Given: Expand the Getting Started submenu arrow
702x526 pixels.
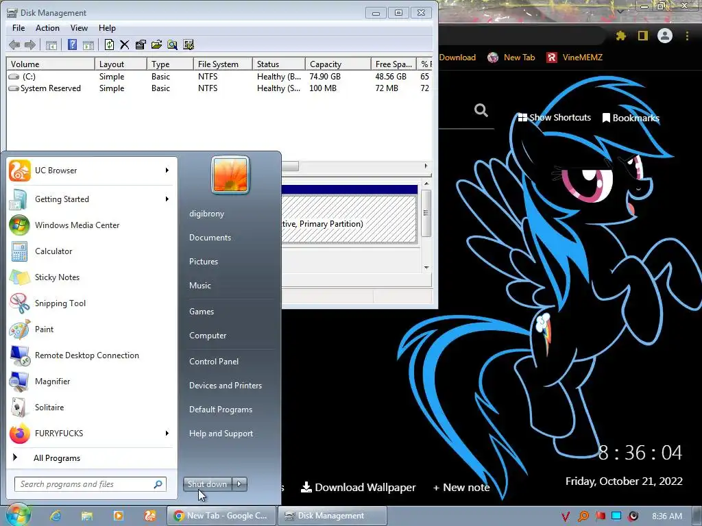Looking at the screenshot, I should (167, 199).
